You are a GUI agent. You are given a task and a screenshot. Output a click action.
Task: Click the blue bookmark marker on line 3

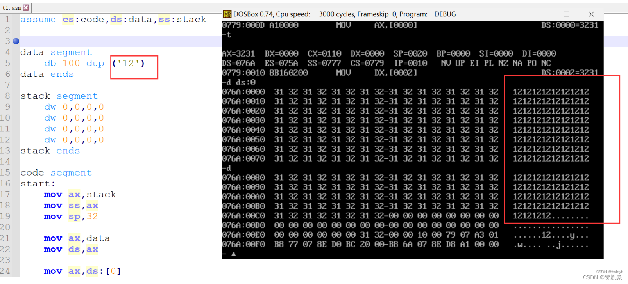point(16,41)
